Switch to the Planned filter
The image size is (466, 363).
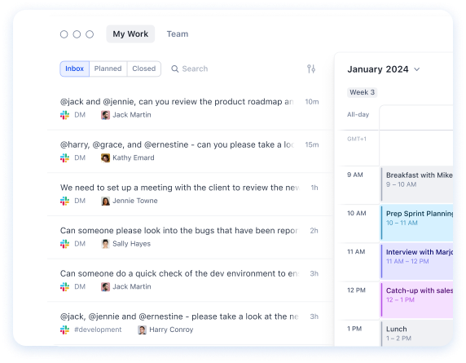pyautogui.click(x=108, y=69)
